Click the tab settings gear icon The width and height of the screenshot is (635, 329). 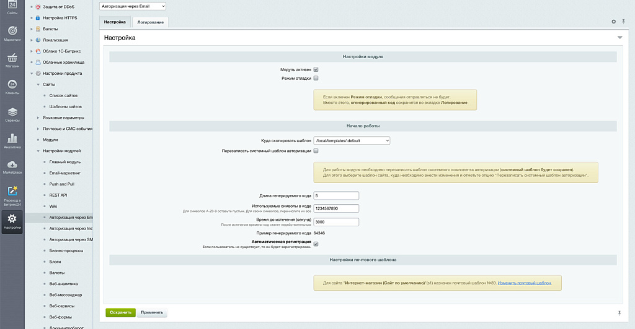[614, 22]
